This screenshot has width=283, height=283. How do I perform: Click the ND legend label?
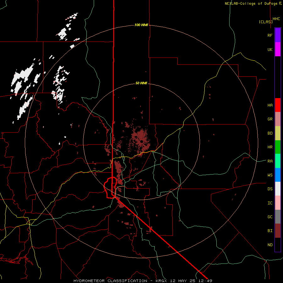pos(270,245)
